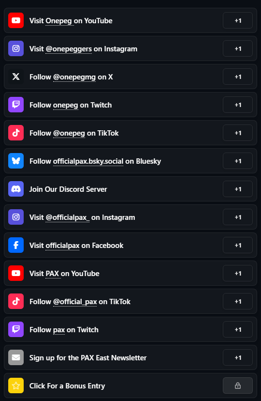Open the @onepegmg profile link

tap(74, 77)
